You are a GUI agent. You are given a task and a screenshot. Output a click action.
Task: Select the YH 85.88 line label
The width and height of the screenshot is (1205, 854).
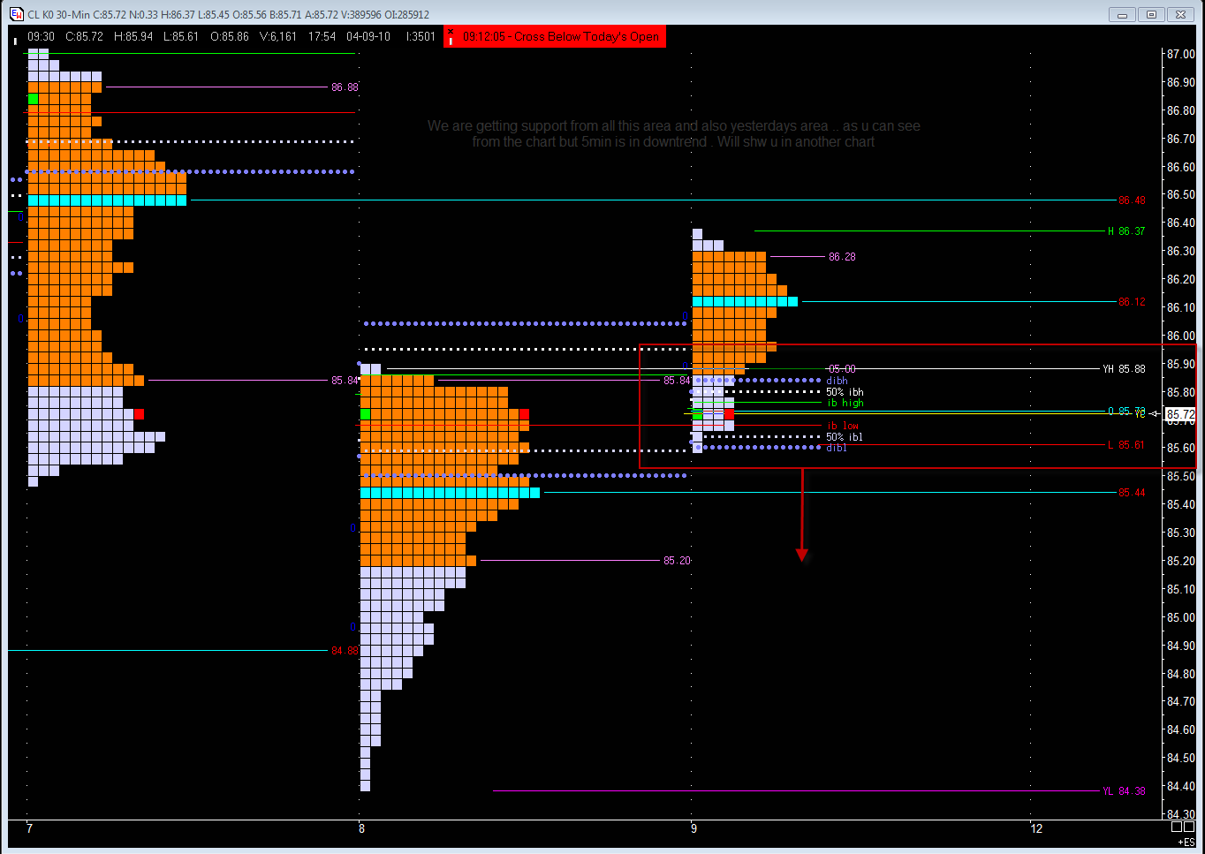1124,369
